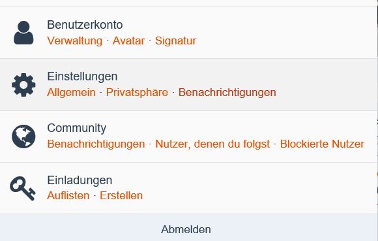Select Erstellen to create an invitation
Screen dimensions: 378x241
[x=121, y=195]
